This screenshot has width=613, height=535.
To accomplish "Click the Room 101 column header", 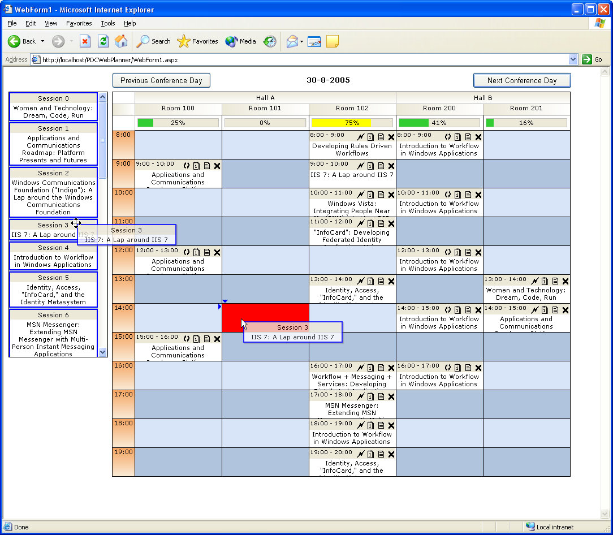I will pos(265,109).
